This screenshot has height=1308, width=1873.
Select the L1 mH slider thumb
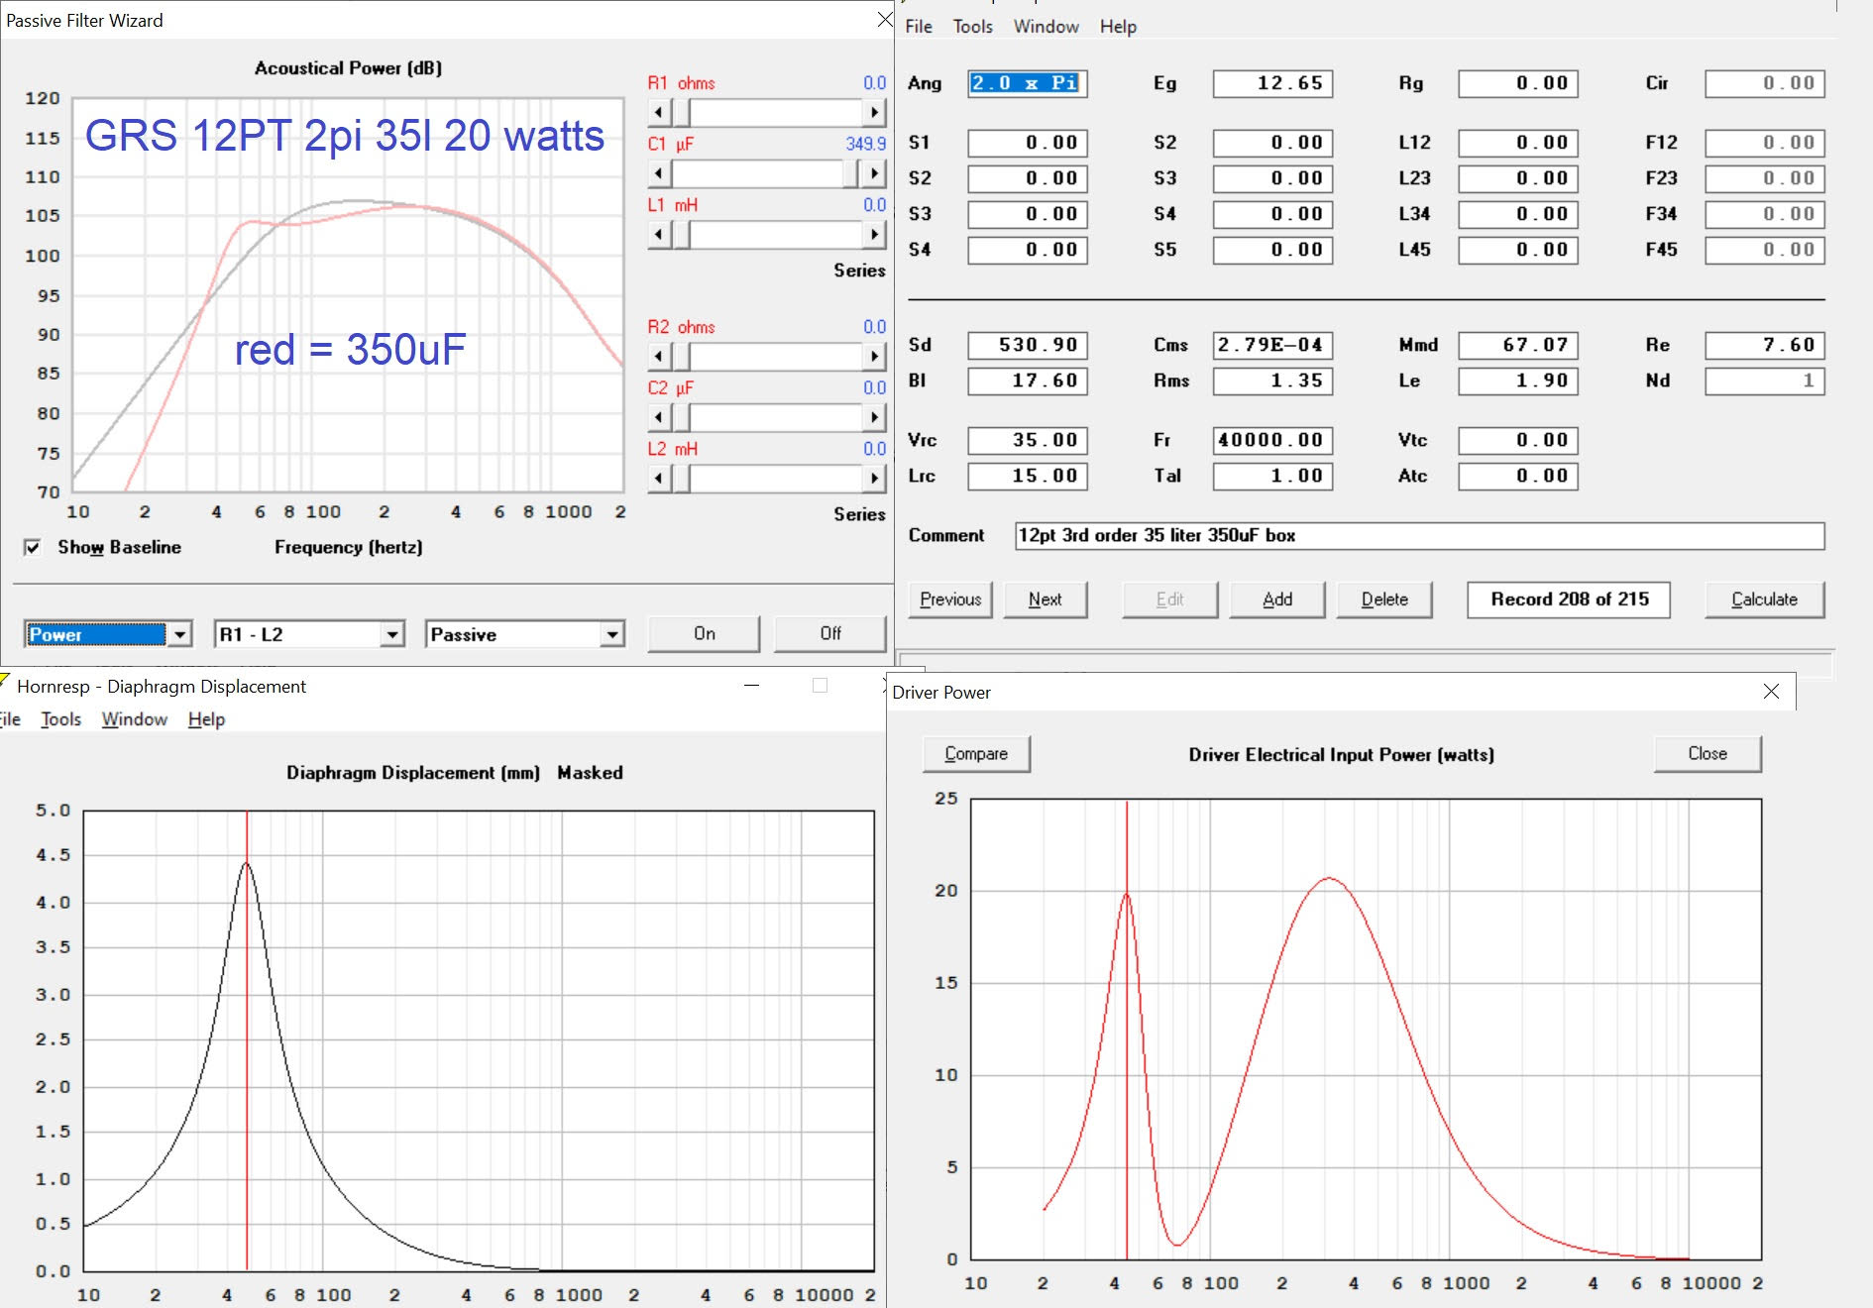click(x=681, y=235)
